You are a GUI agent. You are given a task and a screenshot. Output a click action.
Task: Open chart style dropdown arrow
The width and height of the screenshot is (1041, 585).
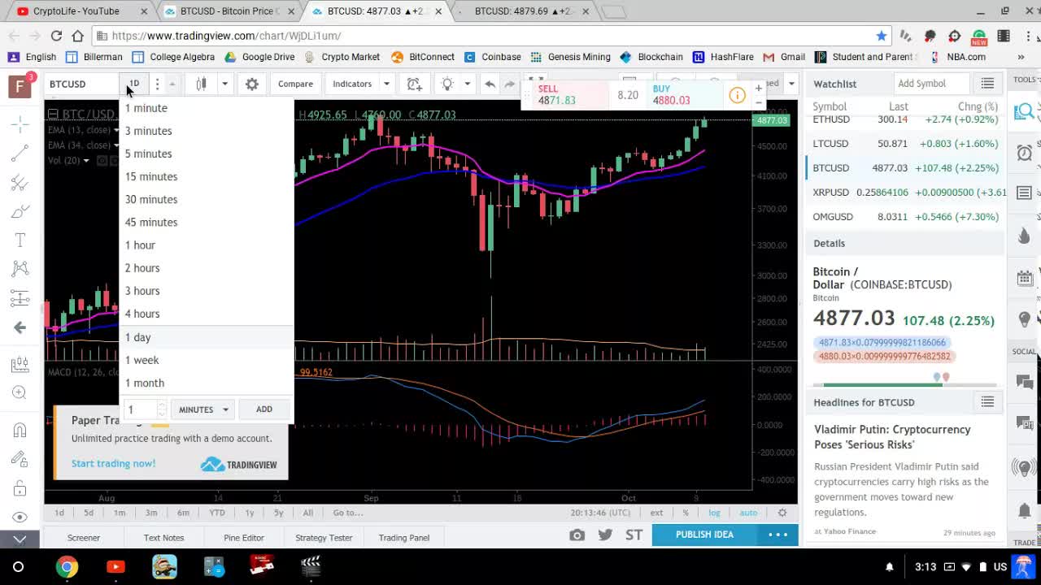pos(224,84)
